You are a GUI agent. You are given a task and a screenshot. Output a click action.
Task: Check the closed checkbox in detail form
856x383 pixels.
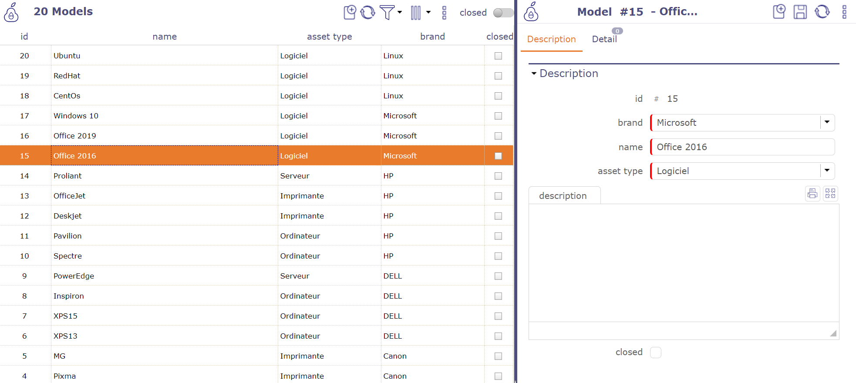tap(655, 352)
